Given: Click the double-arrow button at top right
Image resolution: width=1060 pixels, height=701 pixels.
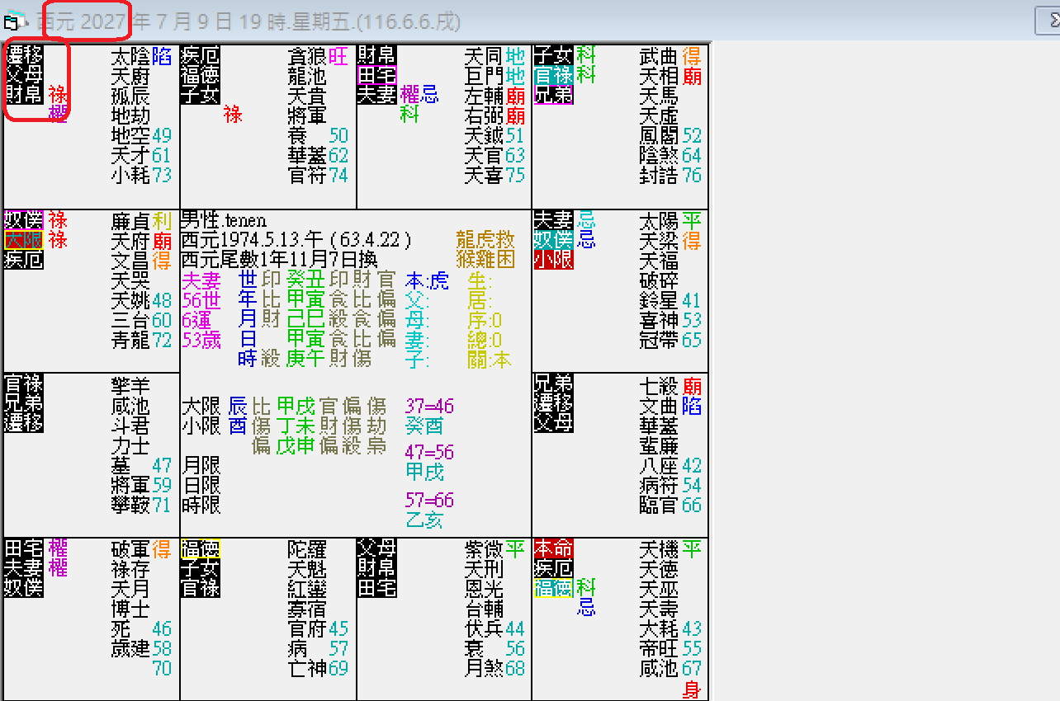Looking at the screenshot, I should [1048, 18].
